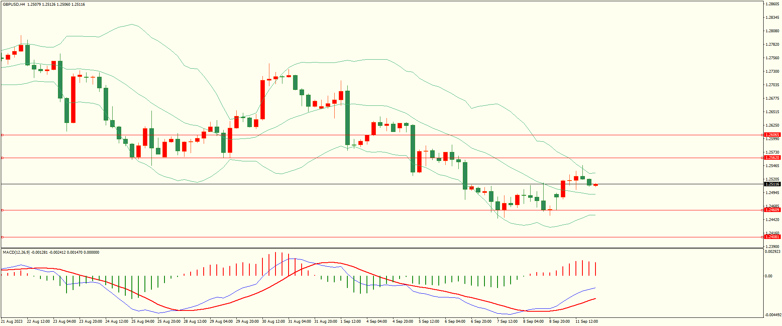Click the 11 Sep 12:00 time axis label
This screenshot has width=782, height=326.
click(586, 322)
